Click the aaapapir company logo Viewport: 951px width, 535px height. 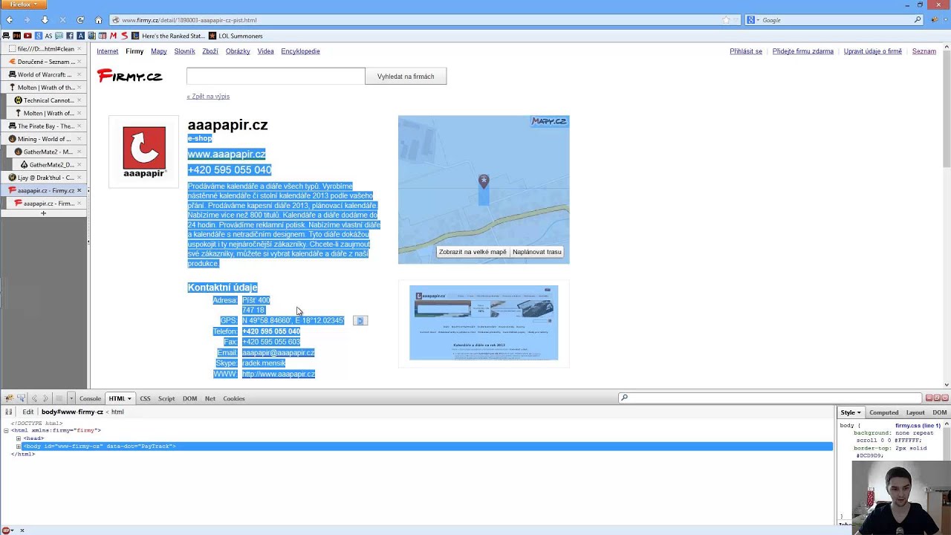click(x=144, y=152)
